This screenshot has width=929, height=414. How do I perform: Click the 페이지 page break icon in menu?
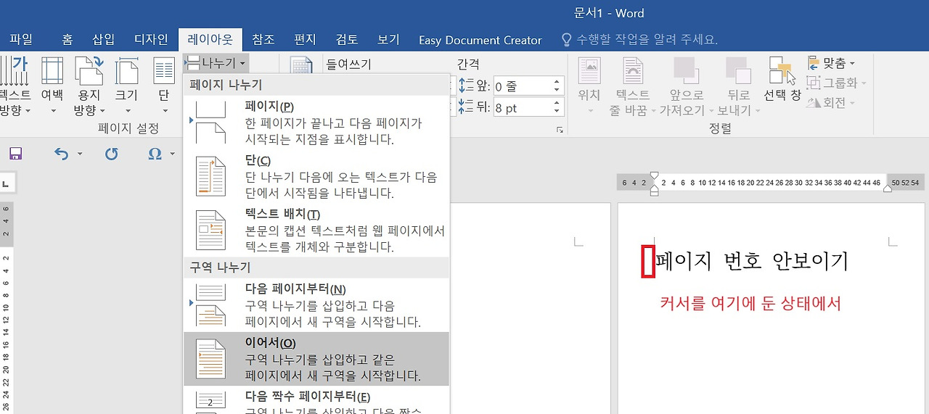point(212,123)
